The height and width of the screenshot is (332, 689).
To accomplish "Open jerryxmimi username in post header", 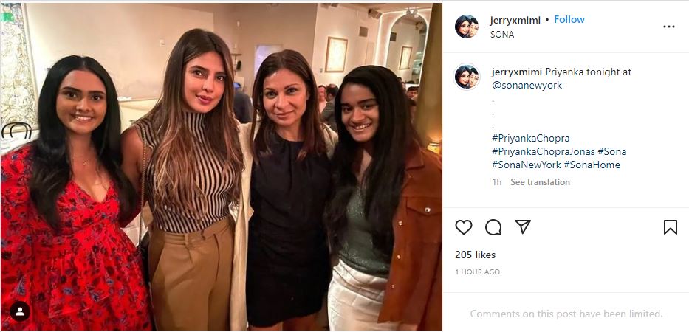I will 515,20.
